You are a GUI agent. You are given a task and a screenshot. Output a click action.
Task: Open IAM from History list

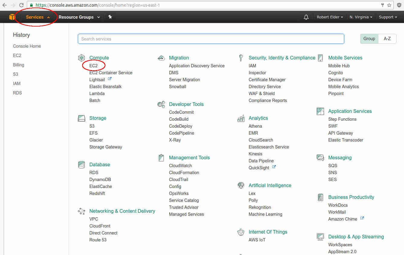click(17, 84)
